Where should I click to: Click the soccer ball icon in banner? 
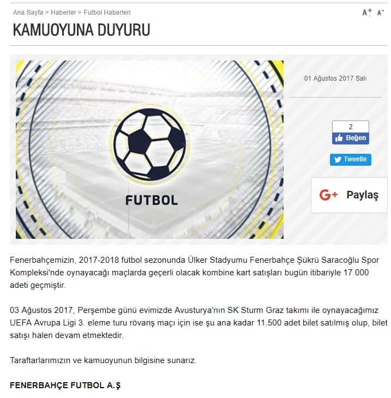point(150,144)
